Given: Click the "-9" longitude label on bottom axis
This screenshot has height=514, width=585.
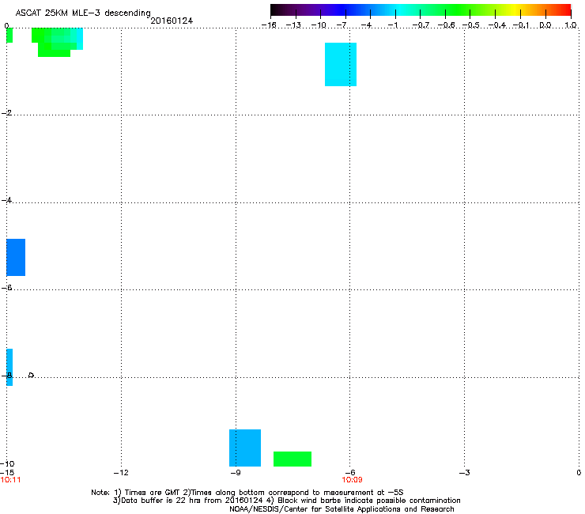Looking at the screenshot, I should (236, 473).
